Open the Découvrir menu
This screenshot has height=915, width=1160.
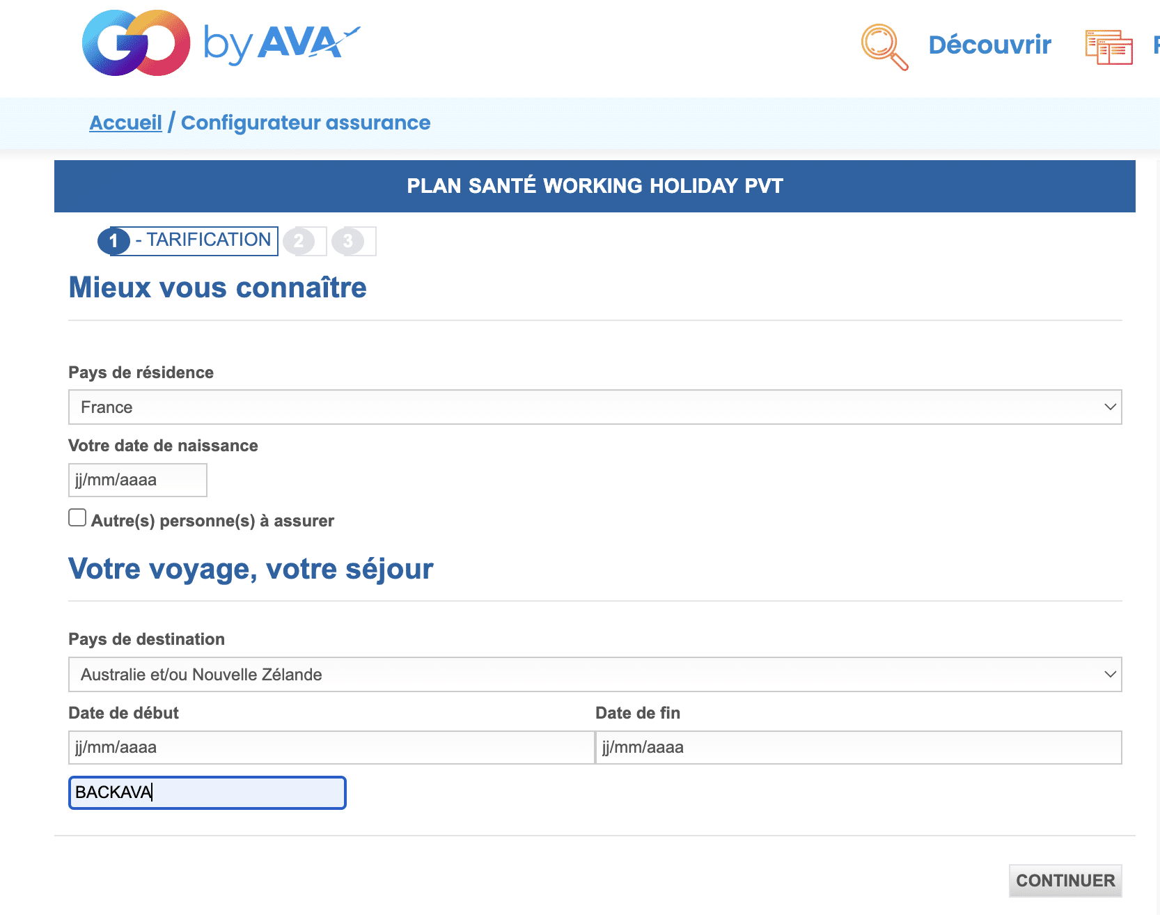tap(989, 45)
